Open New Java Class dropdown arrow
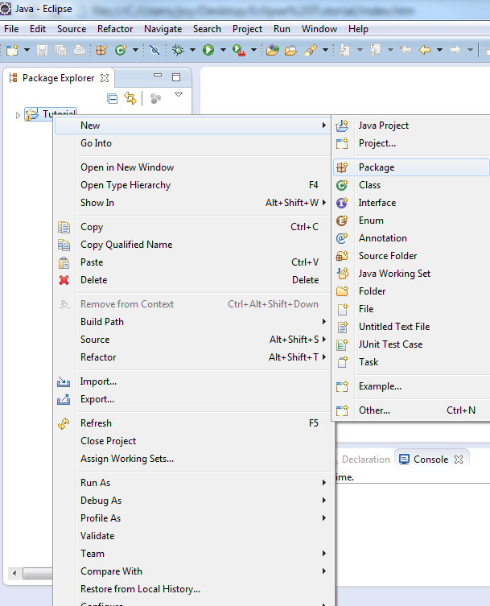490x606 pixels. [135, 50]
